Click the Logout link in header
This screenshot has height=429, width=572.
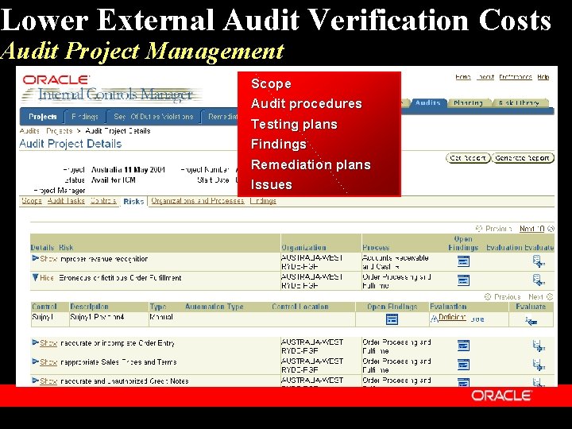pyautogui.click(x=485, y=77)
